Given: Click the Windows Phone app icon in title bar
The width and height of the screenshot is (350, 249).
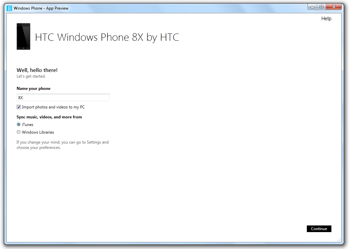Looking at the screenshot, I should click(9, 8).
